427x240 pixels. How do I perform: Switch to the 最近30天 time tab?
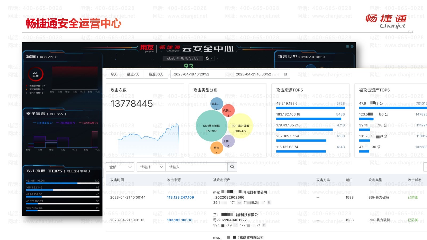click(x=156, y=74)
